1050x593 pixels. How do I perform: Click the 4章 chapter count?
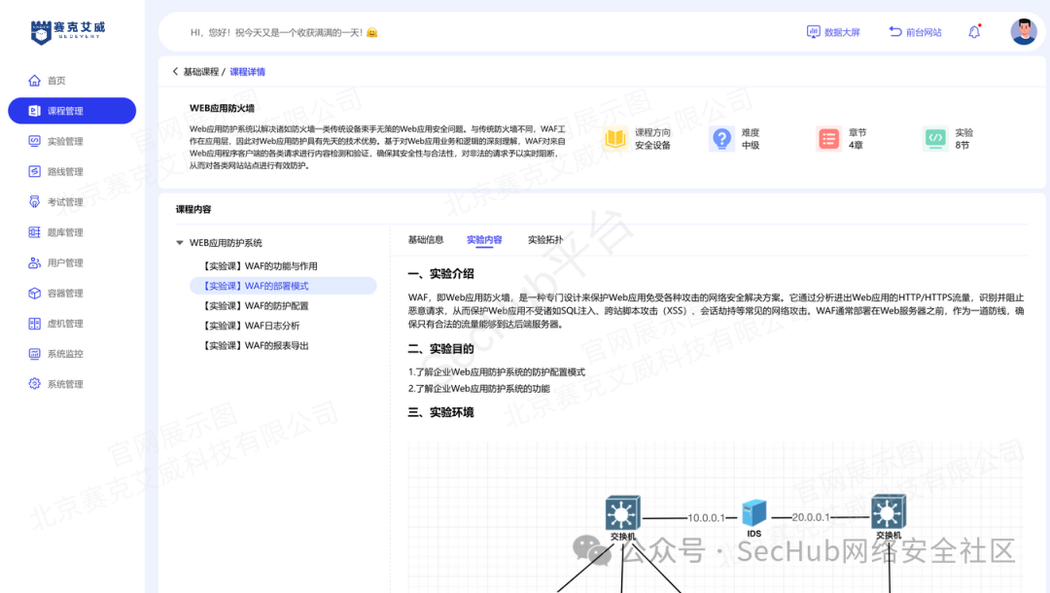tap(856, 145)
